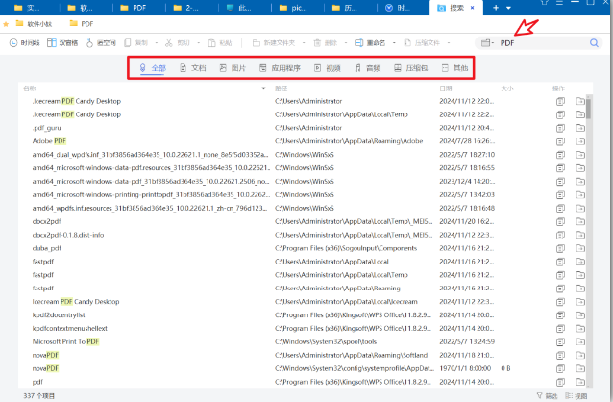Sort results by the 路径 column header
The height and width of the screenshot is (402, 613).
click(x=282, y=88)
